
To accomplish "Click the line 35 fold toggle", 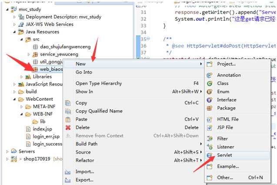I will 148,38.
